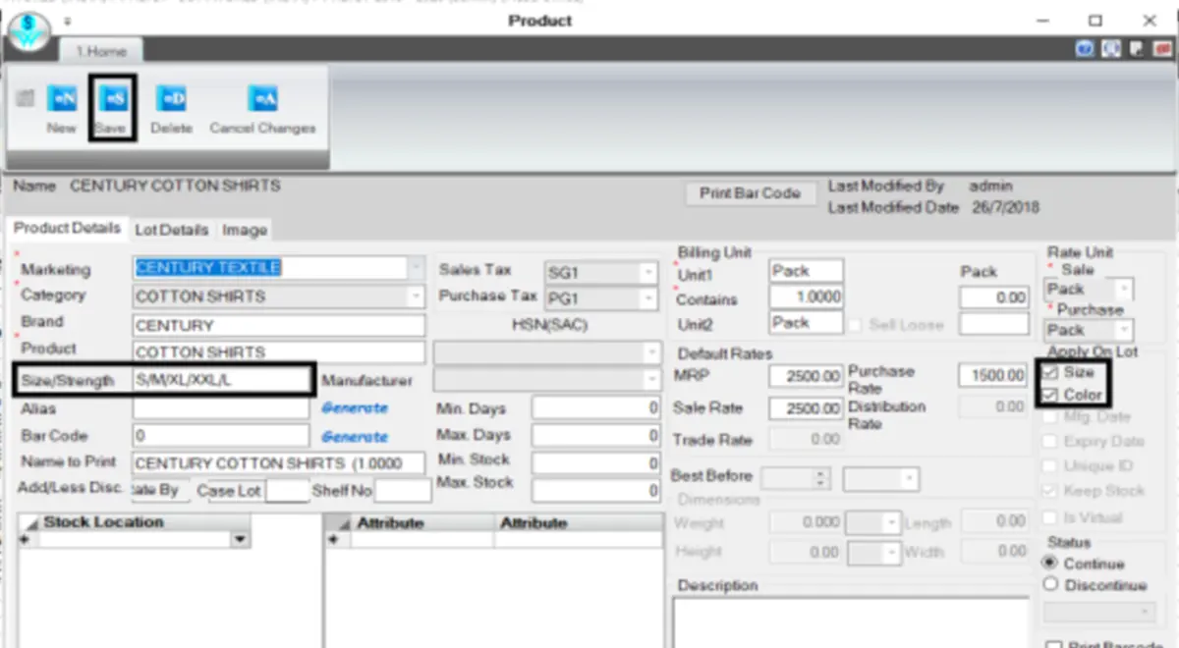The image size is (1179, 648).
Task: Click the Min. Days field
Action: click(x=596, y=407)
